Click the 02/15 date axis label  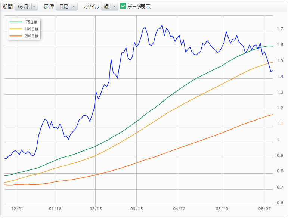96,209
